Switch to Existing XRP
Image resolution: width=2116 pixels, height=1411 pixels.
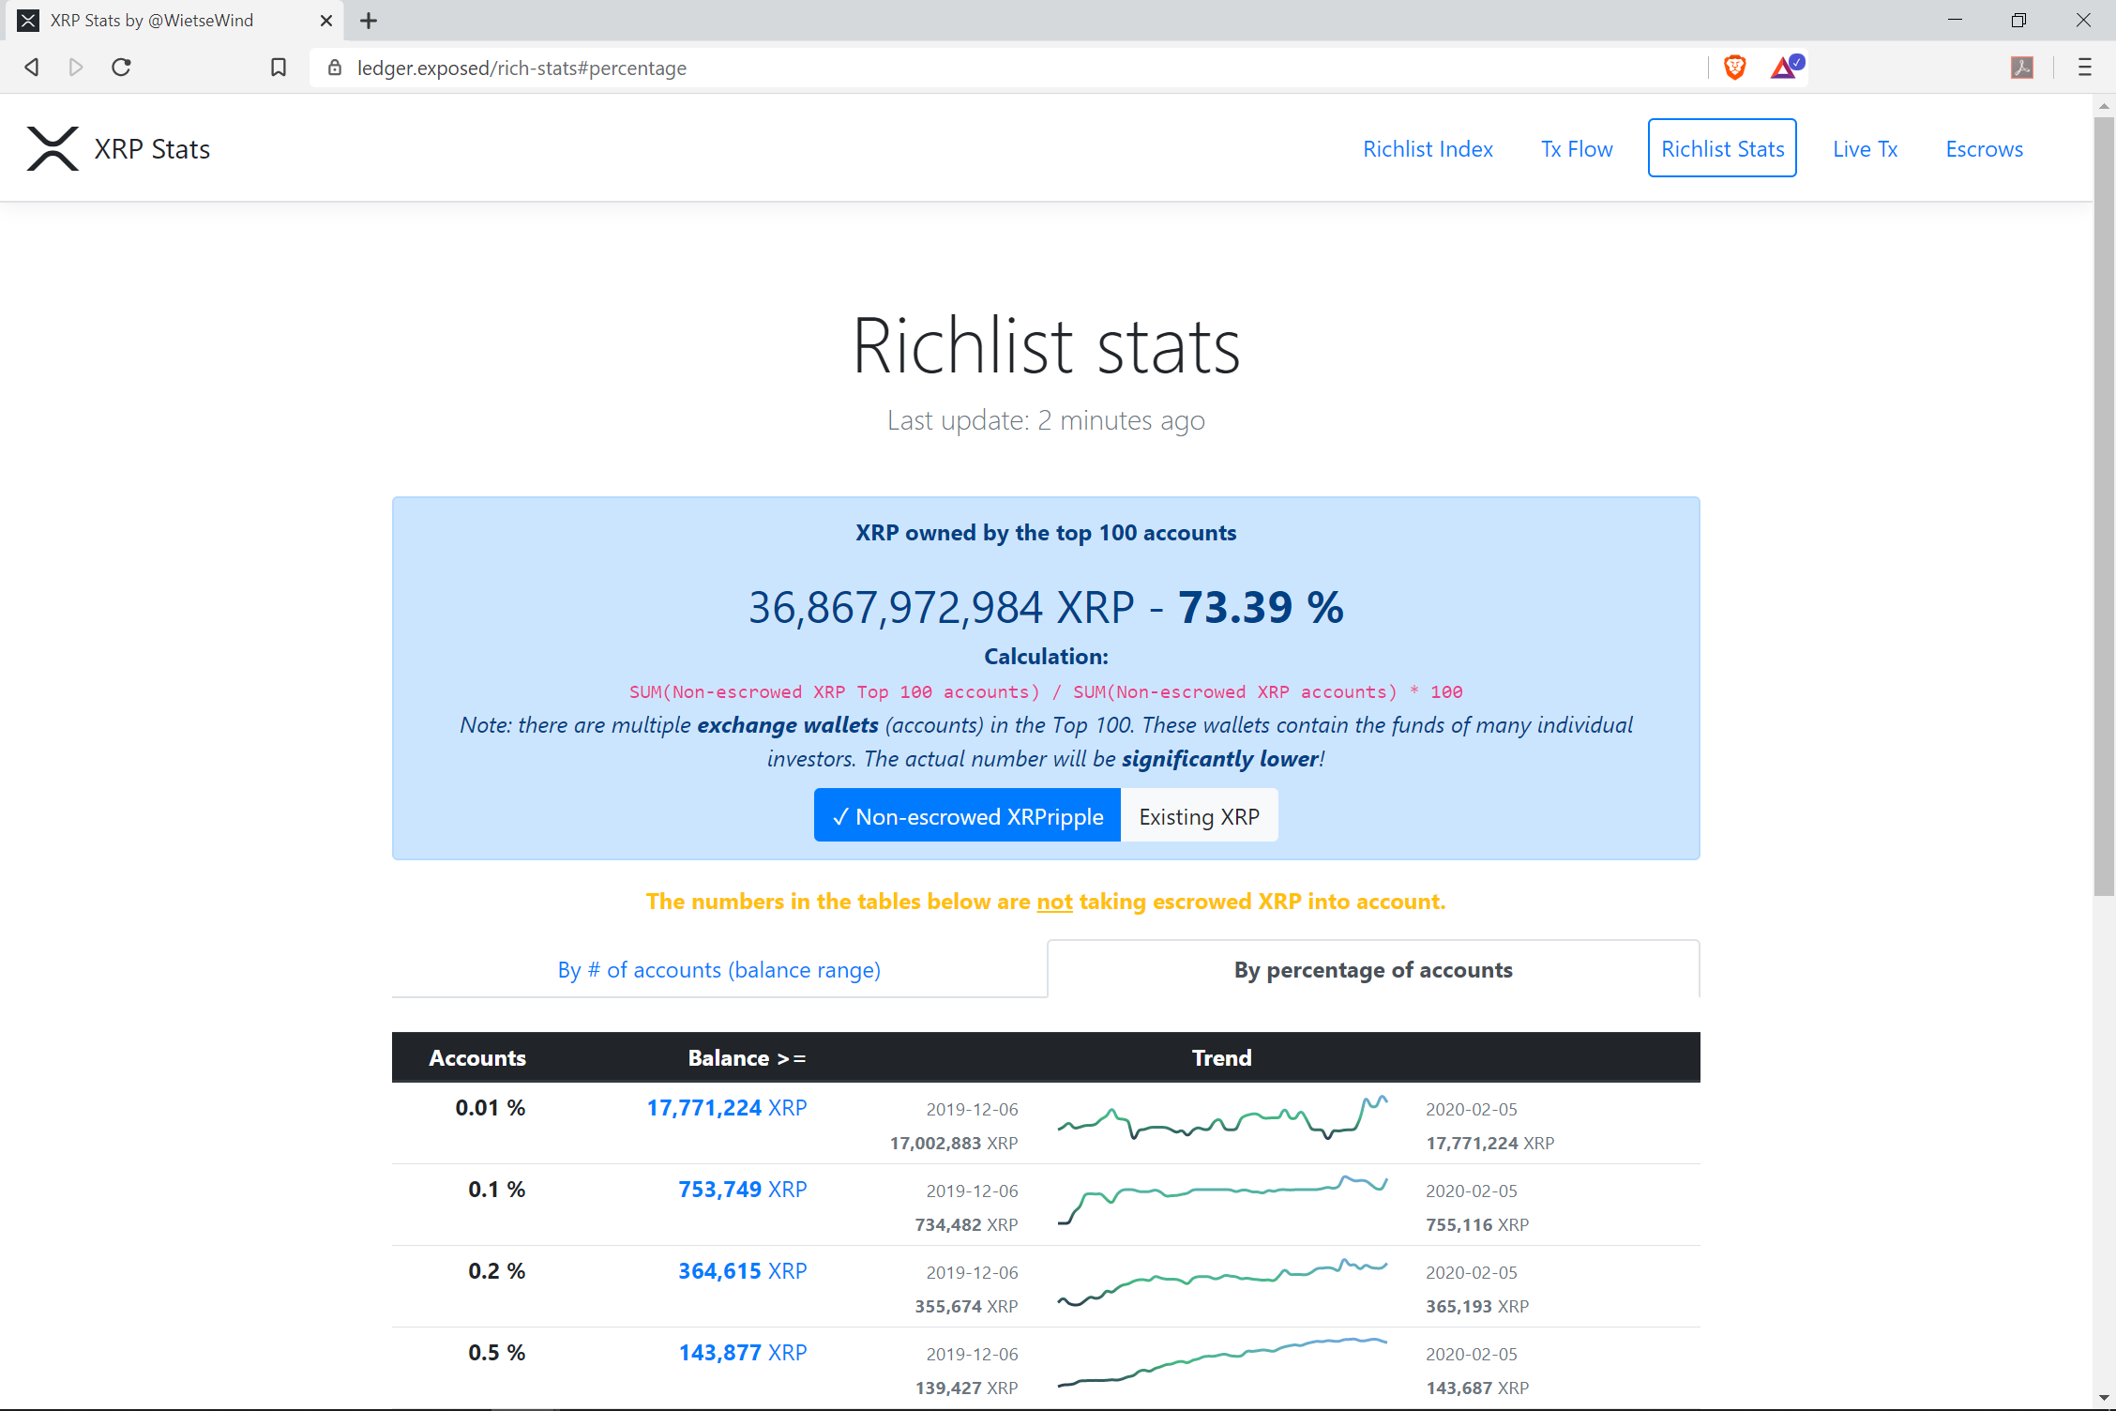click(1199, 815)
